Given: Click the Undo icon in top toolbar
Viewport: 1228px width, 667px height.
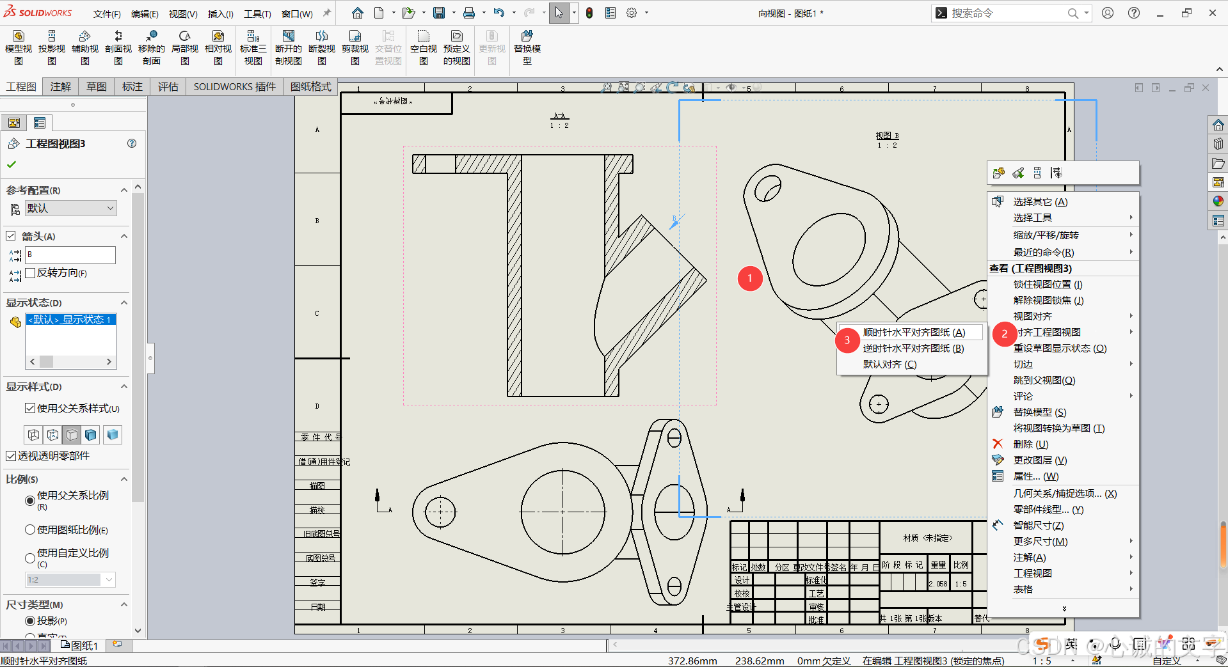Looking at the screenshot, I should [x=499, y=13].
